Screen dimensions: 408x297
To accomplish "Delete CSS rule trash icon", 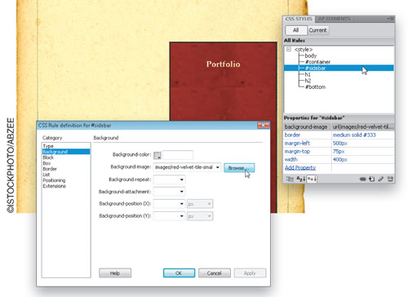I will 390,179.
